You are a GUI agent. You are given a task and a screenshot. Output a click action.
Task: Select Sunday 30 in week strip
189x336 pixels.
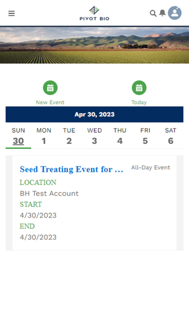[x=18, y=136]
